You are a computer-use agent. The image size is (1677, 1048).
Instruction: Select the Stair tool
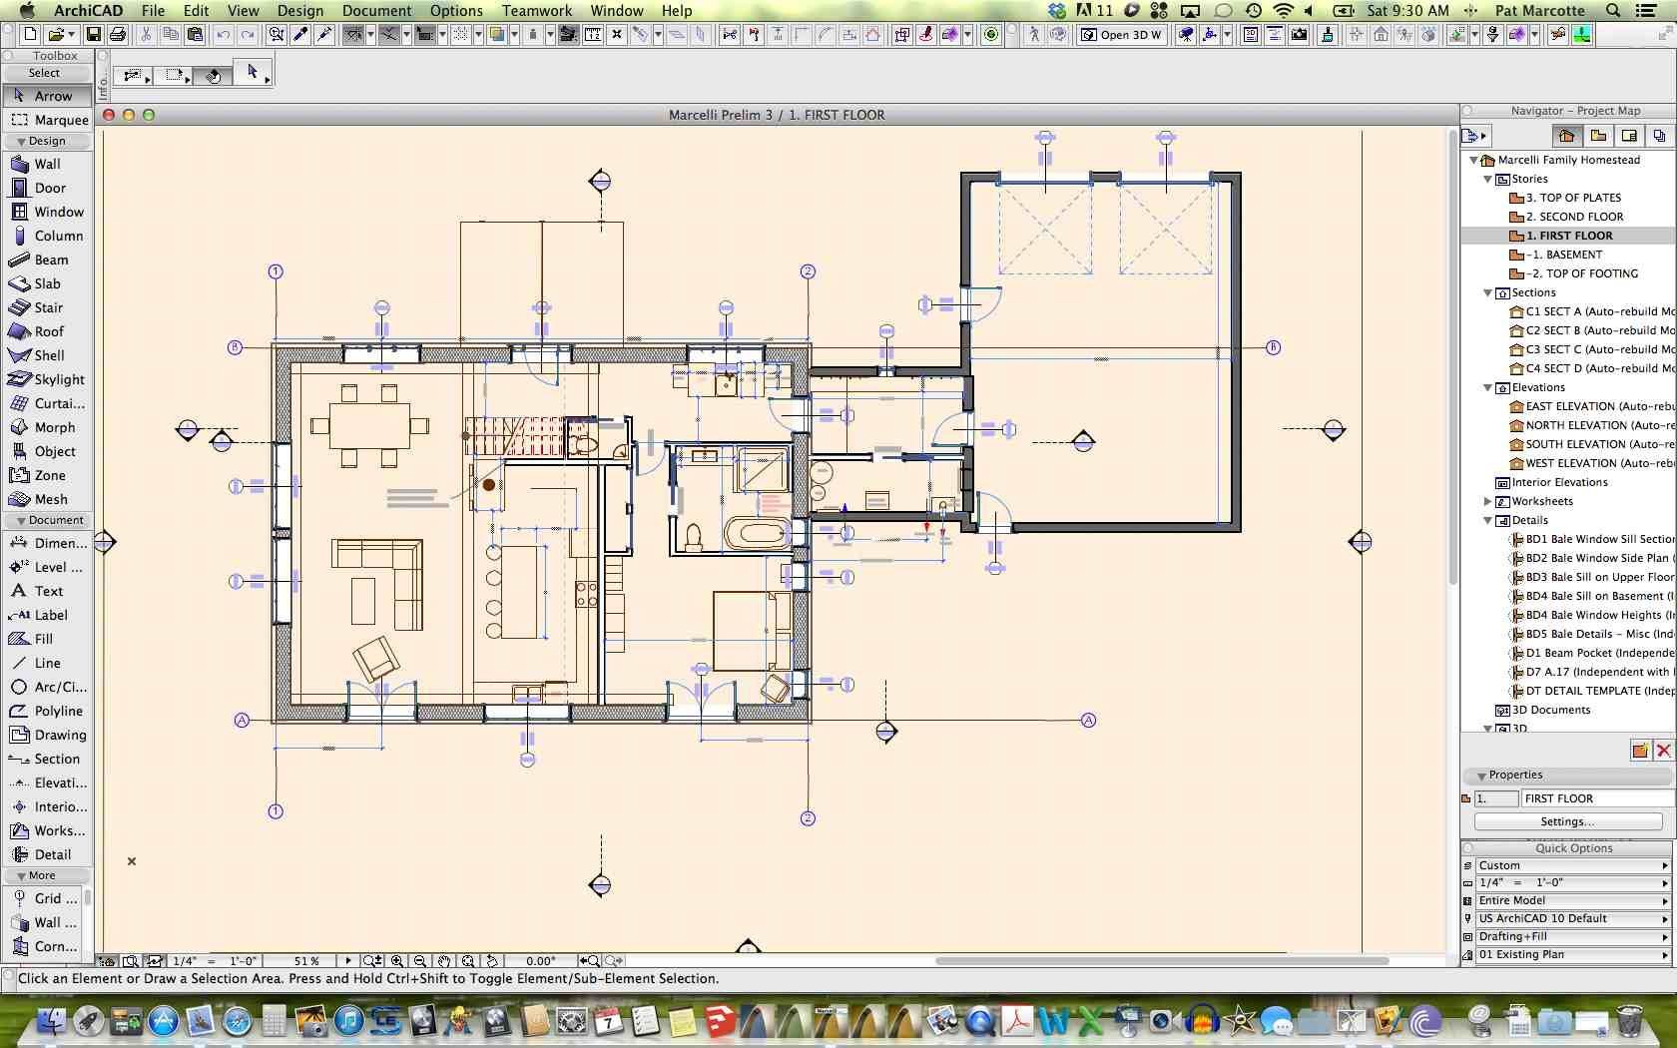click(48, 307)
